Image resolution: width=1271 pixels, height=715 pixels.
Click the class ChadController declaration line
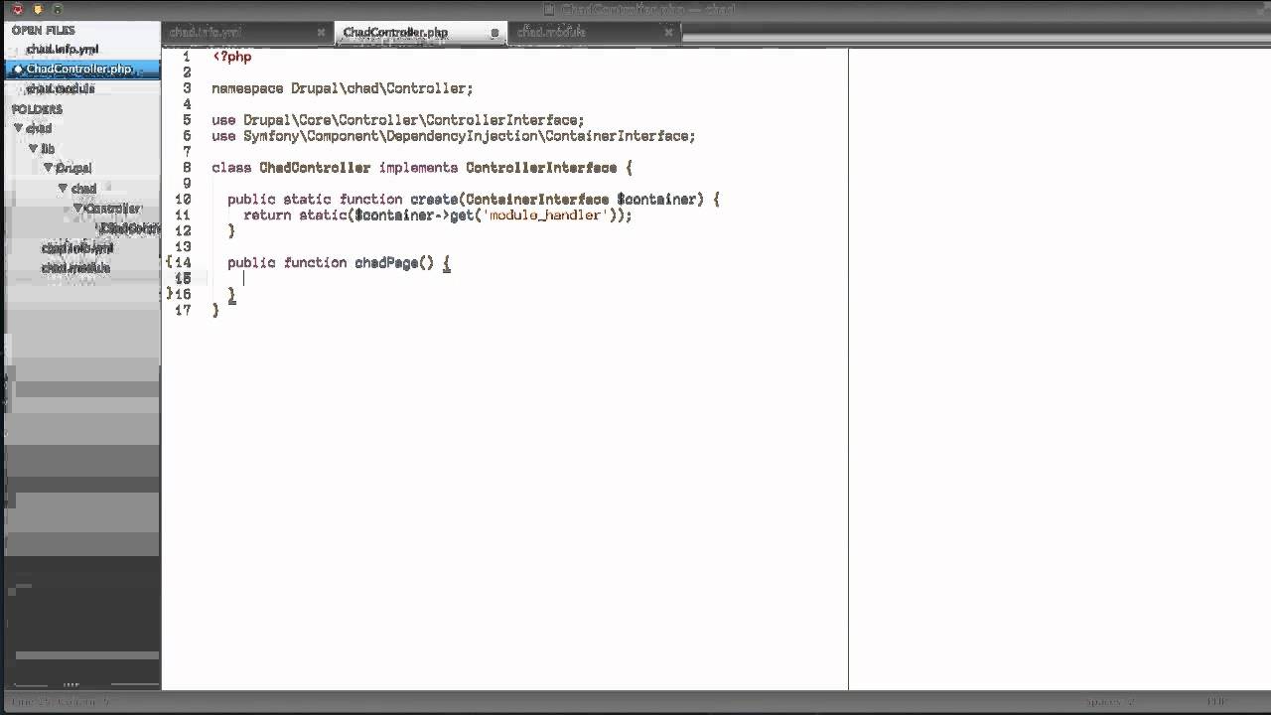tap(422, 168)
